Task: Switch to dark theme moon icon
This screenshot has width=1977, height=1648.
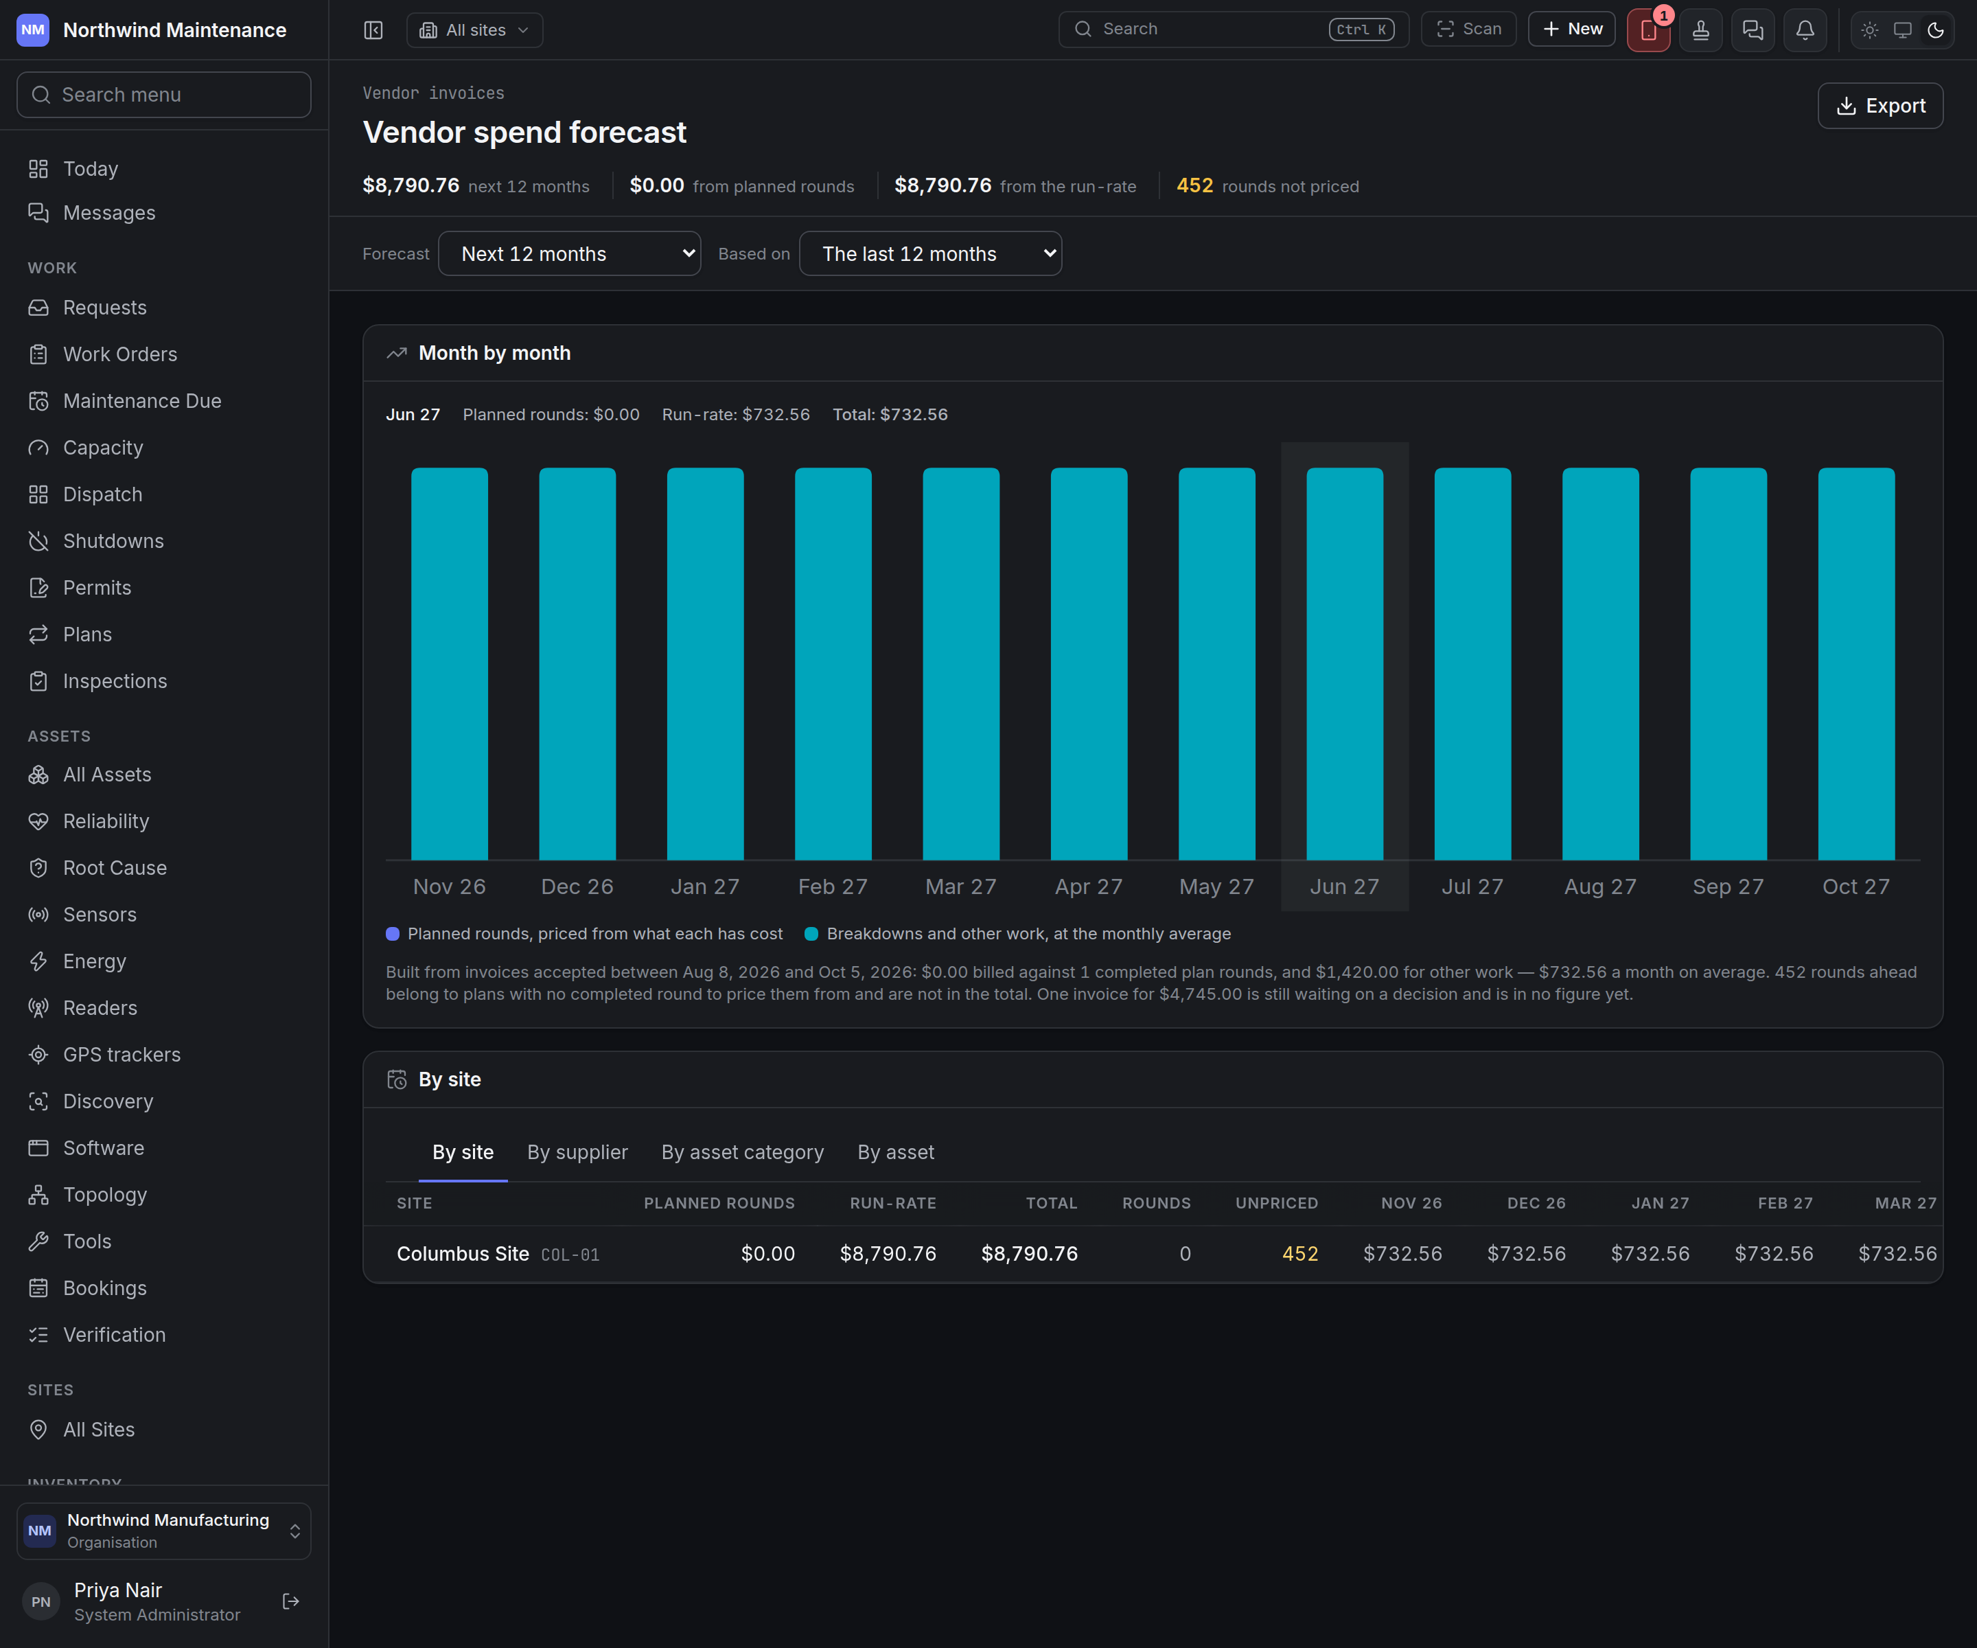Action: [1936, 30]
